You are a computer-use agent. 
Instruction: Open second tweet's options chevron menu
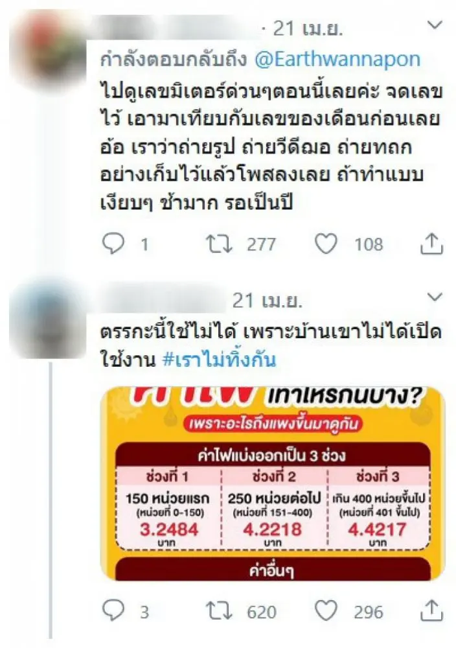435,297
